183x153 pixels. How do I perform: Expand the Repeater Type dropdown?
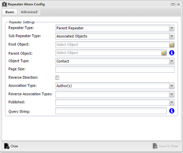[x=172, y=28]
